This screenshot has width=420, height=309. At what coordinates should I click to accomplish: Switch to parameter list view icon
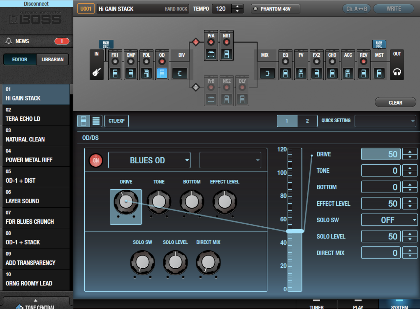coord(96,121)
